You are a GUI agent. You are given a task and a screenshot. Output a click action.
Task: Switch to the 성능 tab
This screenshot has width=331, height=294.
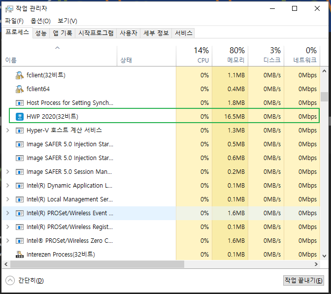click(x=41, y=33)
